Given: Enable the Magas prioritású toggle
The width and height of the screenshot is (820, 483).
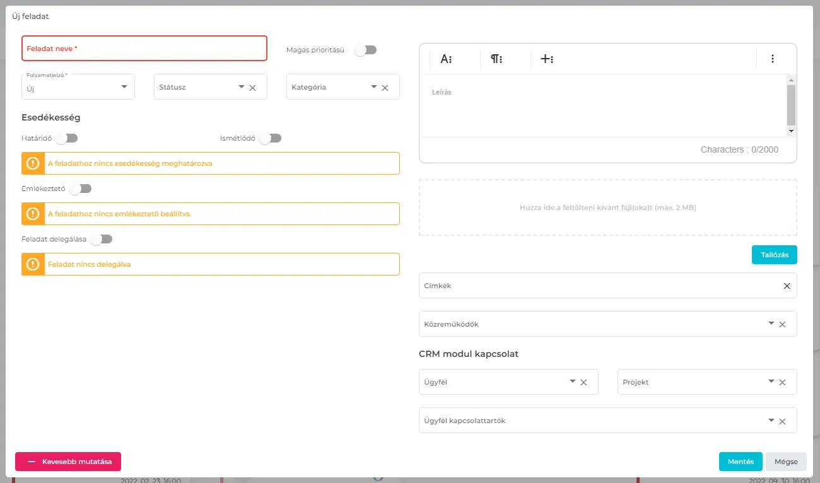Looking at the screenshot, I should point(365,50).
